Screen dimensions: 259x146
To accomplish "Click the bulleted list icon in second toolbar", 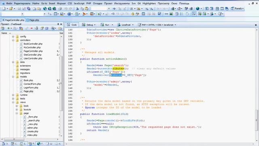I will pyautogui.click(x=182, y=14).
